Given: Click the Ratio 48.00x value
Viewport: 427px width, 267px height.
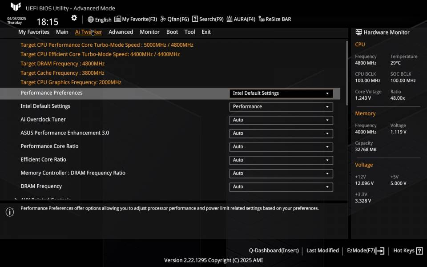Looking at the screenshot, I should 398,98.
